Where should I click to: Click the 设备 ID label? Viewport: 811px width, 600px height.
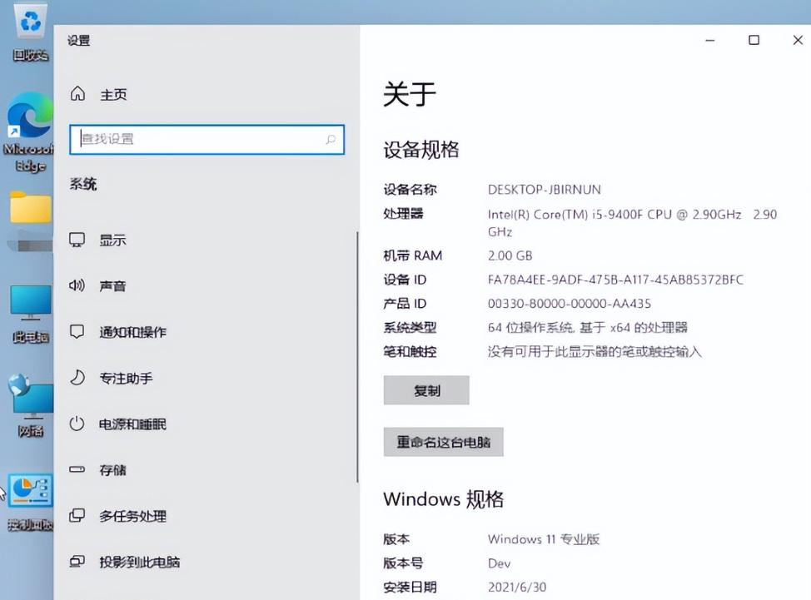(x=405, y=280)
